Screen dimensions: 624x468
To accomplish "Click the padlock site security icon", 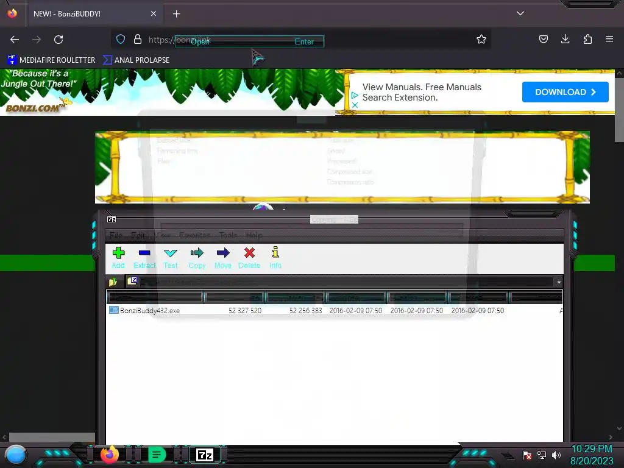I will (x=138, y=39).
